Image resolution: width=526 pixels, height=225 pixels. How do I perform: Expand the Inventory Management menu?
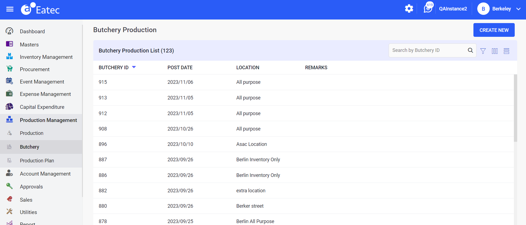point(46,57)
